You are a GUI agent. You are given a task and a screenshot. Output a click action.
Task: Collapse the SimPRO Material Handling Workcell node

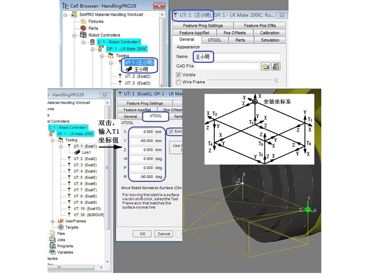65,15
